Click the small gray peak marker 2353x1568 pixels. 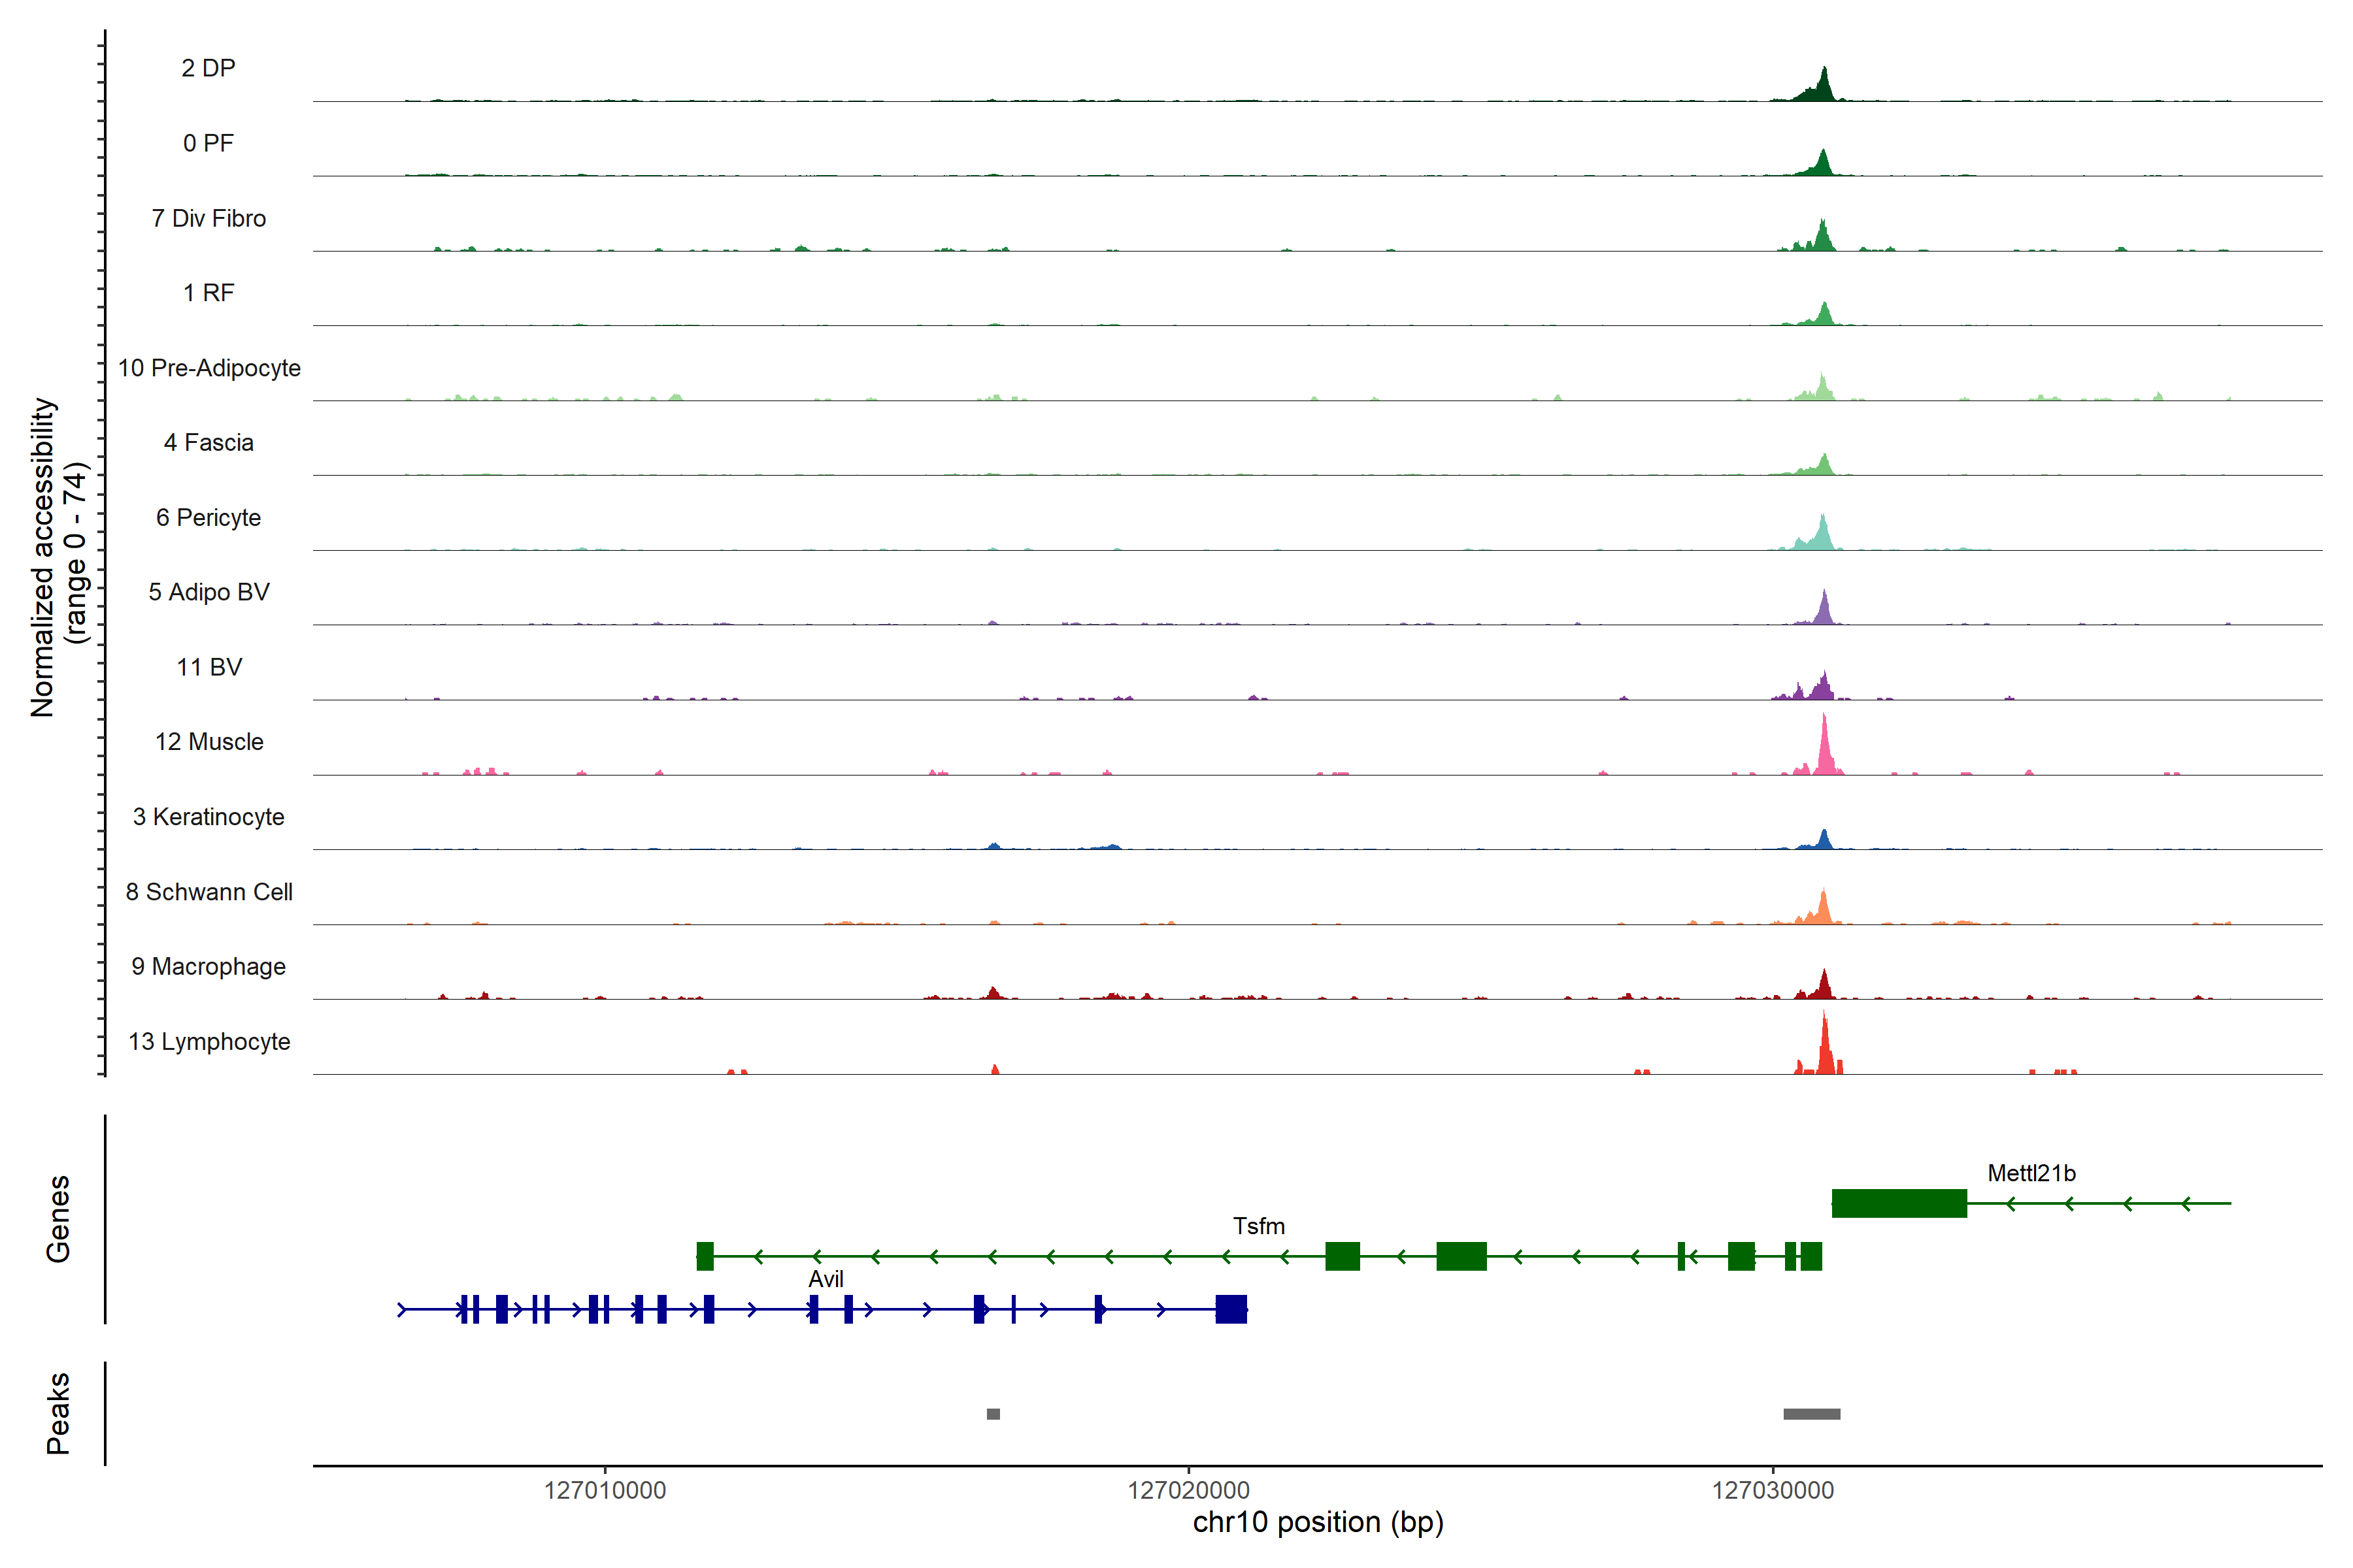[x=992, y=1414]
